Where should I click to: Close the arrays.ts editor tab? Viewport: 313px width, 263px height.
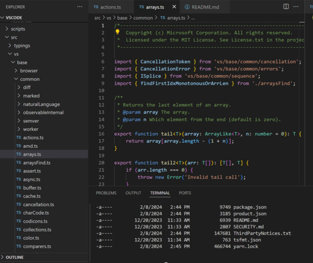coord(174,7)
